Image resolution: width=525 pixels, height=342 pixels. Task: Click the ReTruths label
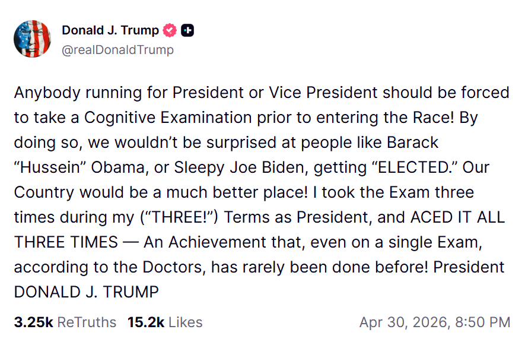pos(87,322)
